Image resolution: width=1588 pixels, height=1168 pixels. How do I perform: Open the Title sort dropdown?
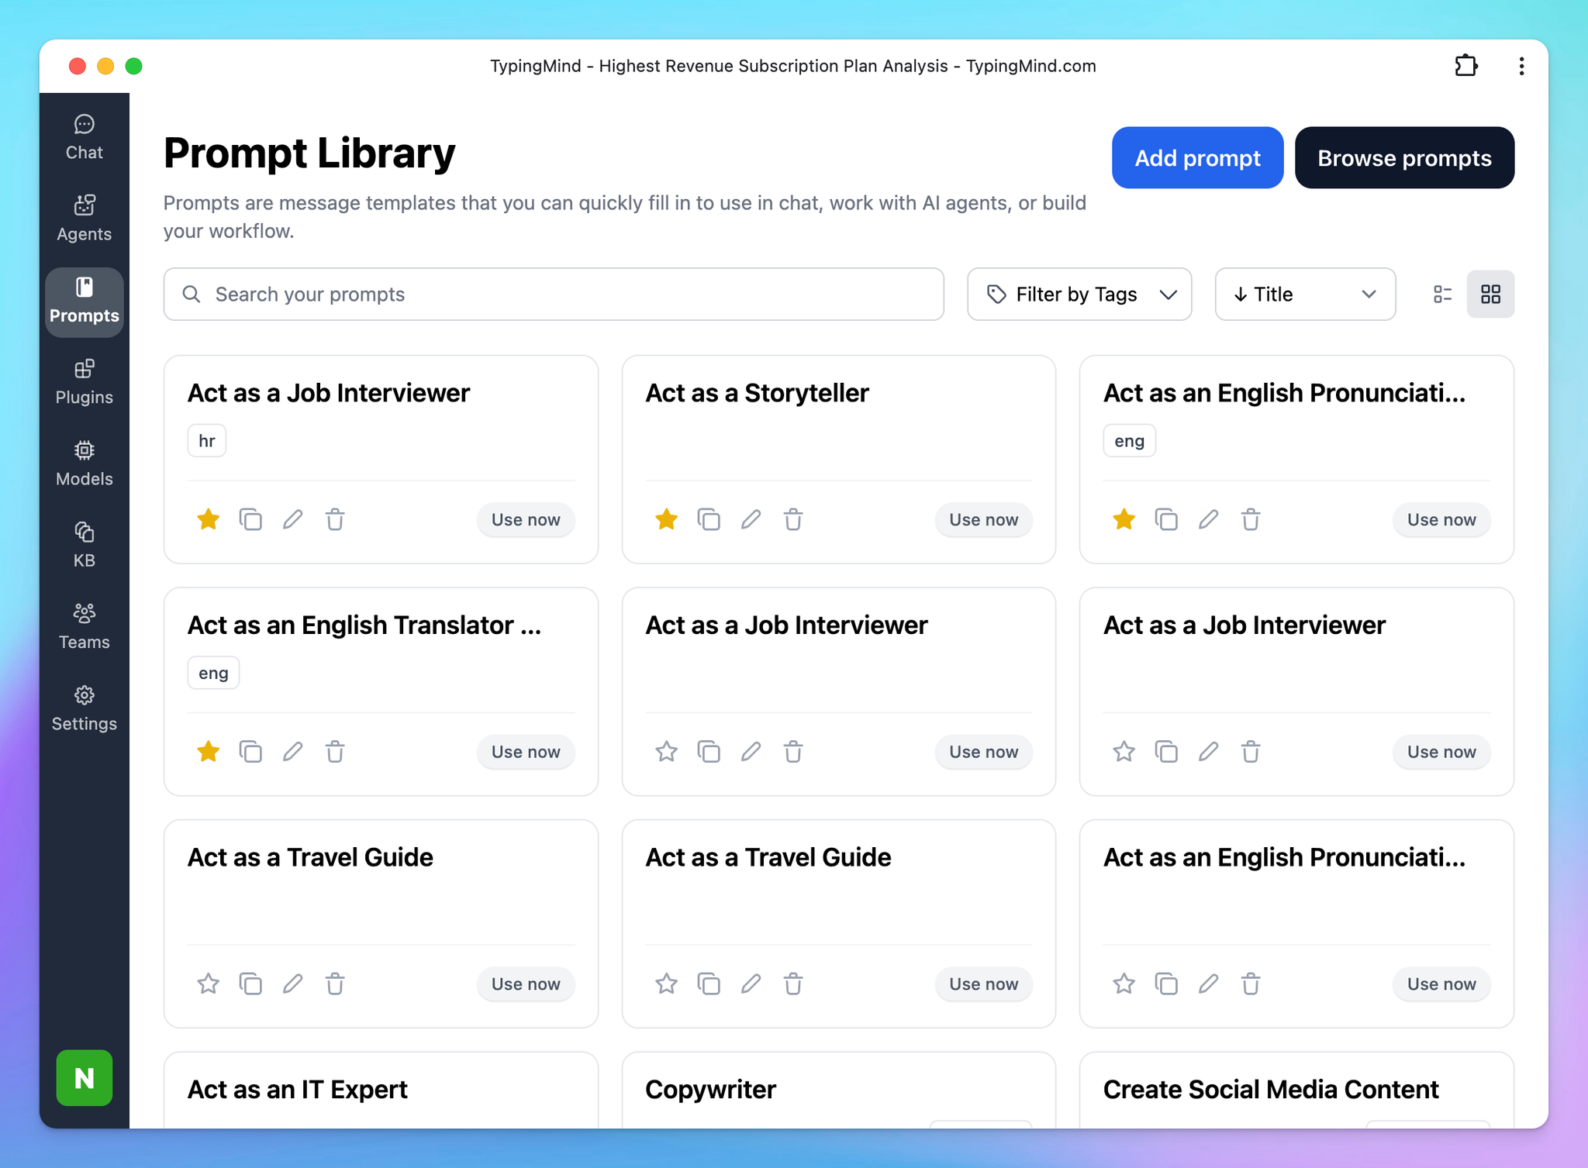(1304, 295)
